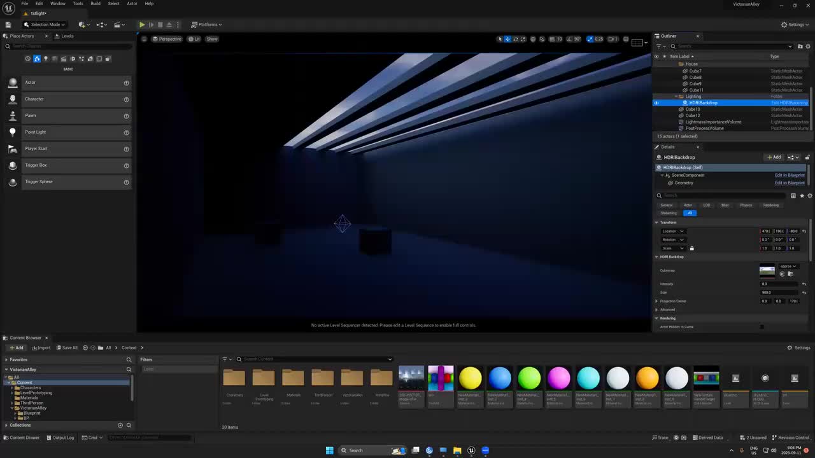The width and height of the screenshot is (815, 458).
Task: Select PostProcessVolume in the Outliner
Action: (x=704, y=128)
